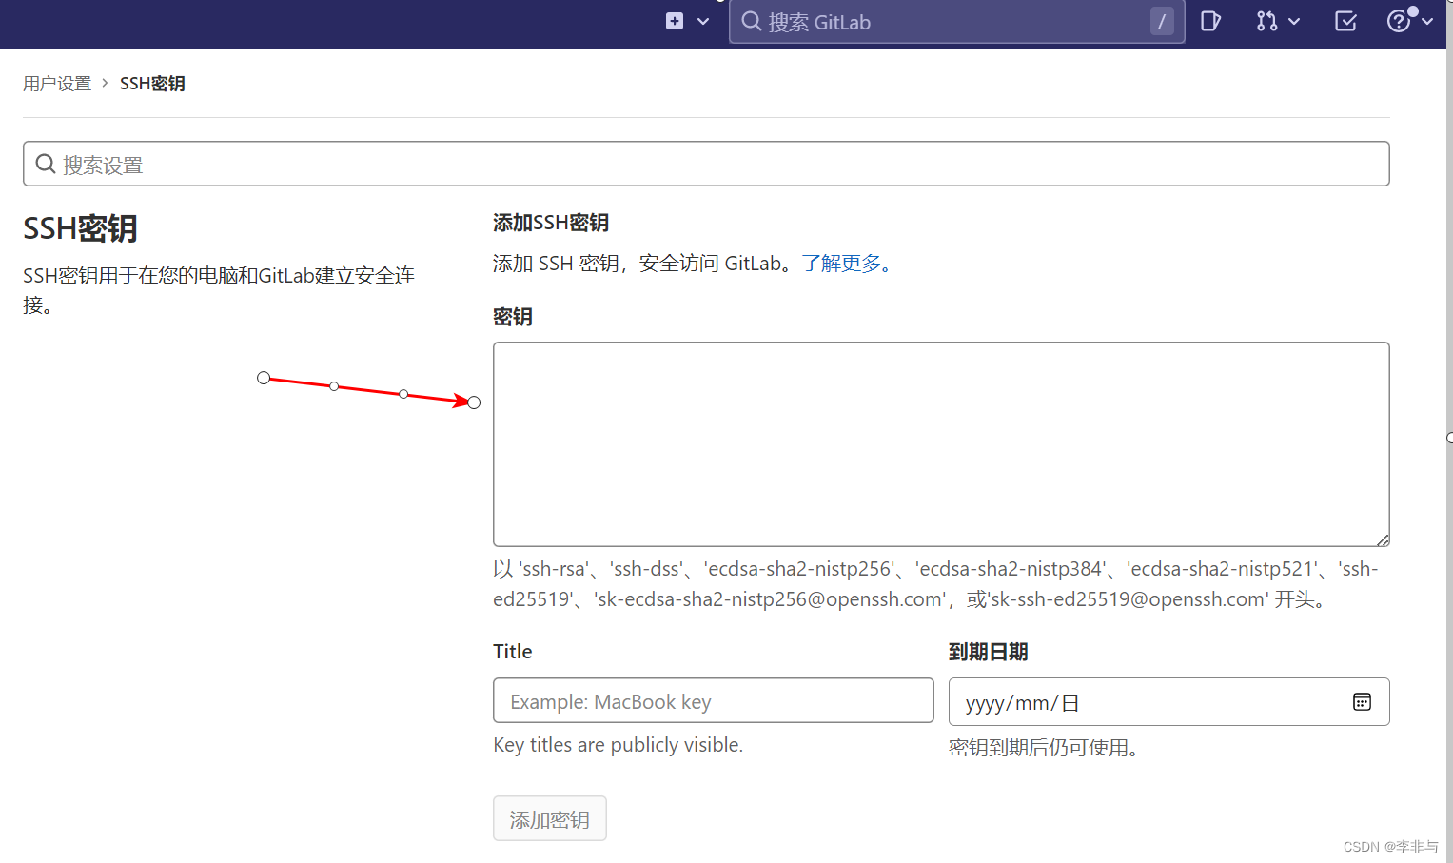The width and height of the screenshot is (1453, 863).
Task: Go to 用户设置 breadcrumb link
Action: click(57, 84)
